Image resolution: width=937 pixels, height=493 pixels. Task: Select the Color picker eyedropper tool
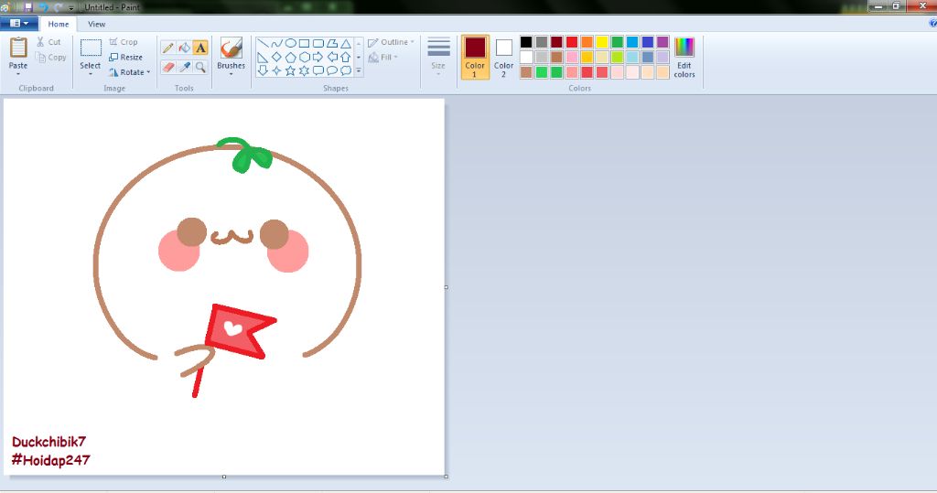click(x=184, y=67)
